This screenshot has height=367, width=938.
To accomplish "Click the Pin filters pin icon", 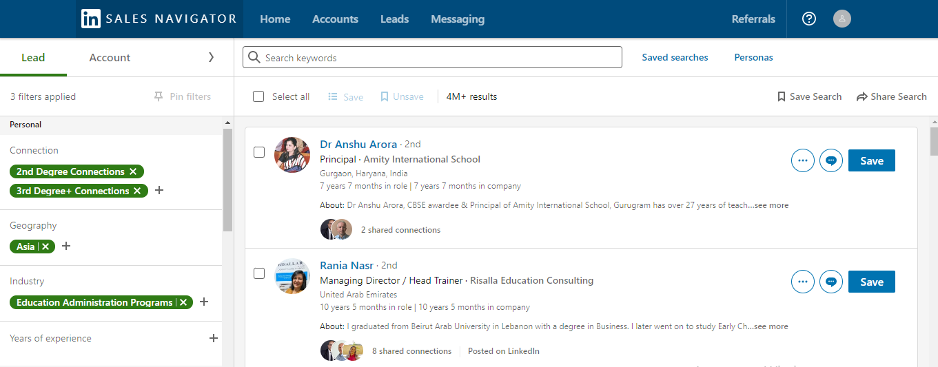I will pos(159,96).
